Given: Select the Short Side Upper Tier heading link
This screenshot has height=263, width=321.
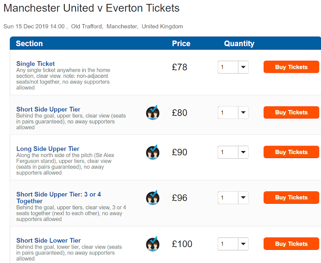Looking at the screenshot, I should click(48, 109).
